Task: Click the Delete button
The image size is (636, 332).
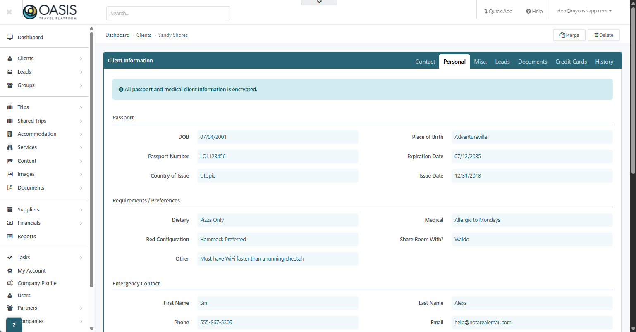Action: [x=604, y=35]
